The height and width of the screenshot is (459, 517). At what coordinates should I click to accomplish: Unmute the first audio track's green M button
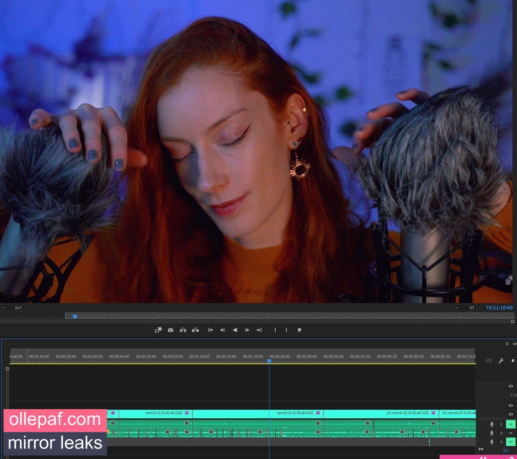click(511, 424)
